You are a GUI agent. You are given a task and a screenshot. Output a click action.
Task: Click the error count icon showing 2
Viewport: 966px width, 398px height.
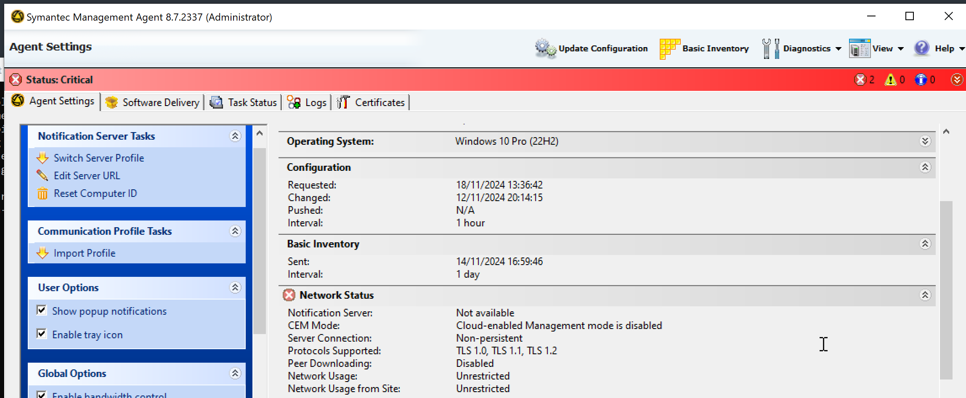[860, 80]
